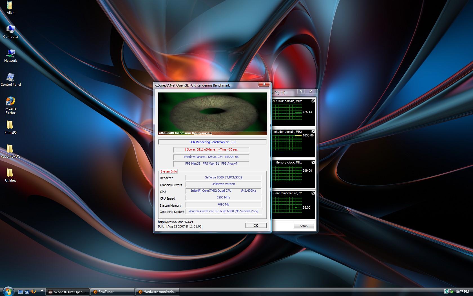Close the Core temperature graph panel

[313, 193]
